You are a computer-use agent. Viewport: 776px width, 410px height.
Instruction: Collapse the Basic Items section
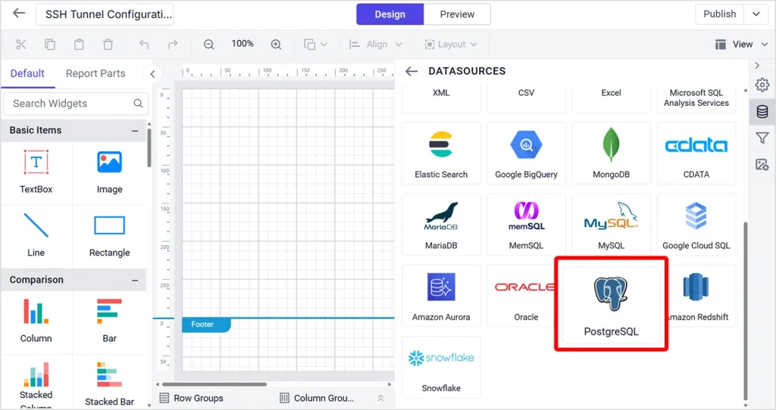[x=135, y=131]
